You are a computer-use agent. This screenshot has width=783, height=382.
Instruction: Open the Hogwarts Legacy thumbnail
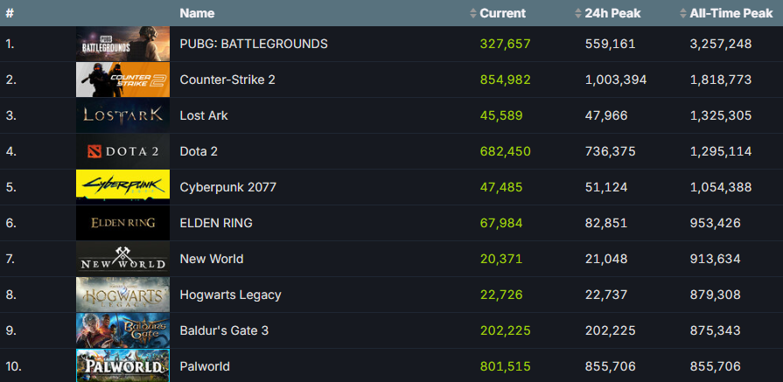pos(122,295)
